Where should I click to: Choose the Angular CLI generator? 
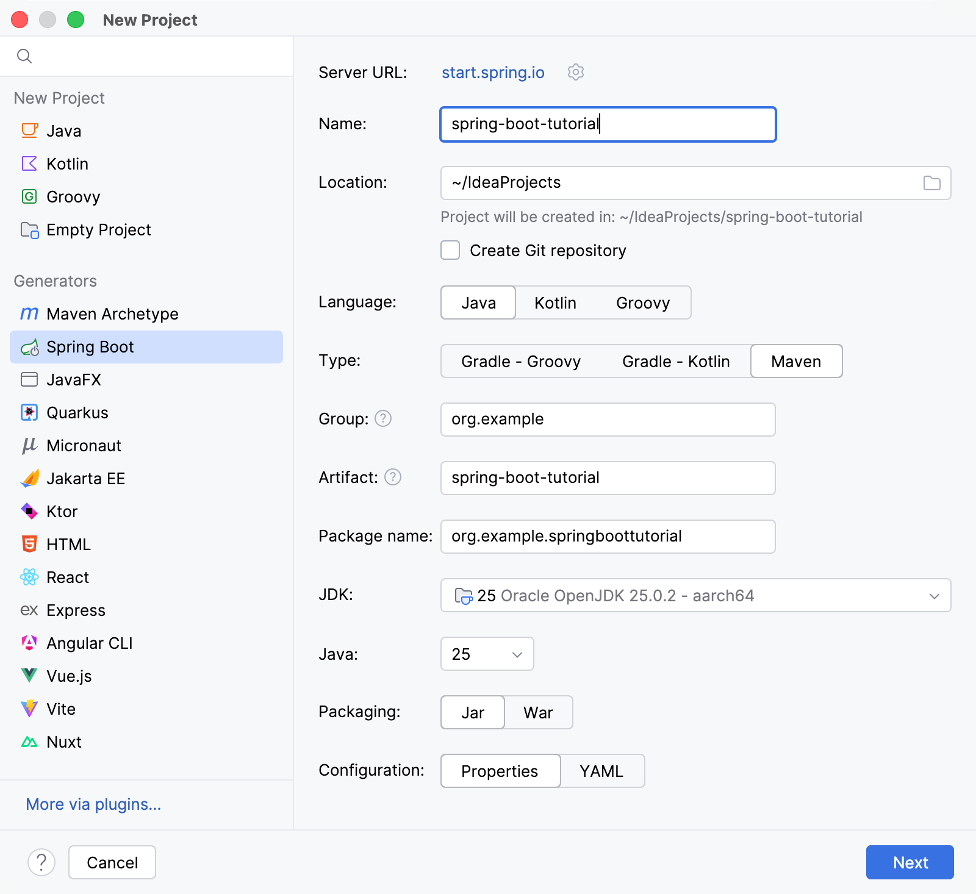[90, 643]
